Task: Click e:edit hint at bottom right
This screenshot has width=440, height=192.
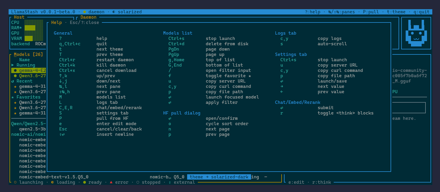Action: pos(296,182)
